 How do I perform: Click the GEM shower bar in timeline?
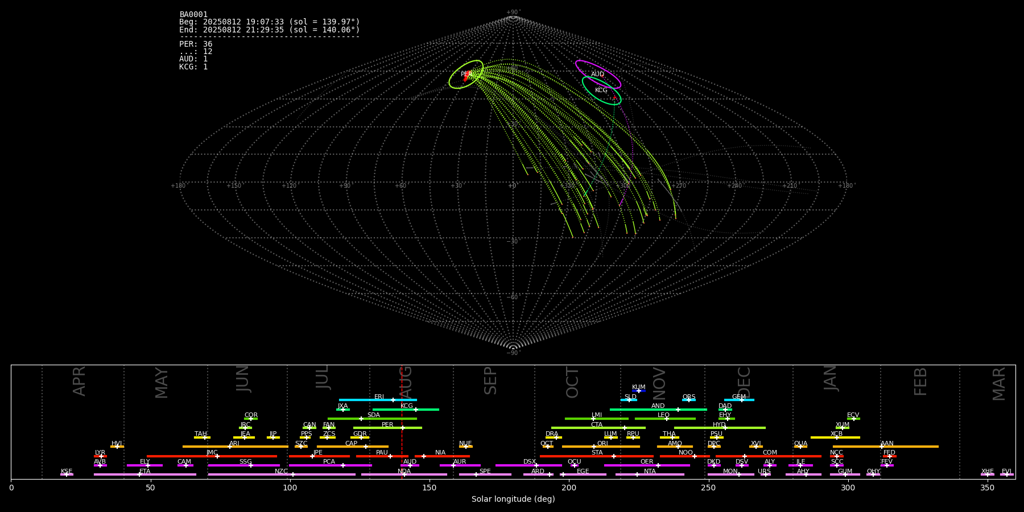coord(739,400)
